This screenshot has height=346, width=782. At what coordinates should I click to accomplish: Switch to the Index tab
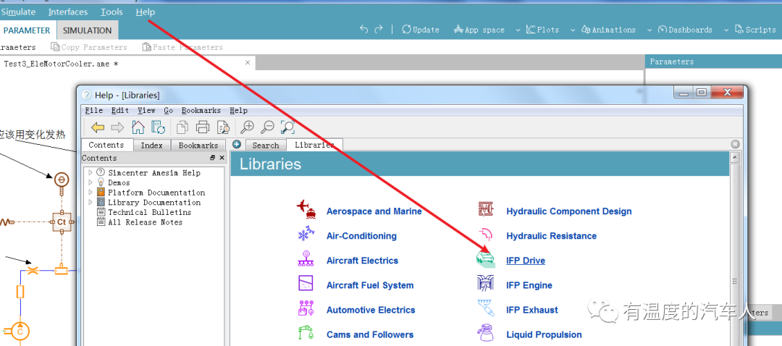point(152,145)
